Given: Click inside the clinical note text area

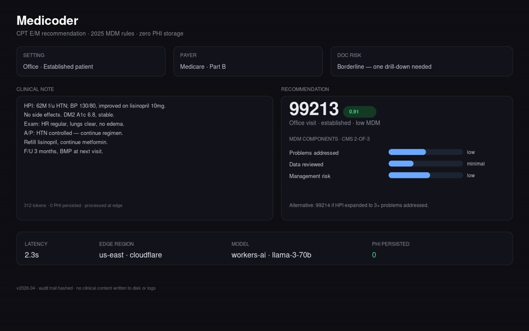Looking at the screenshot, I should pos(145,157).
